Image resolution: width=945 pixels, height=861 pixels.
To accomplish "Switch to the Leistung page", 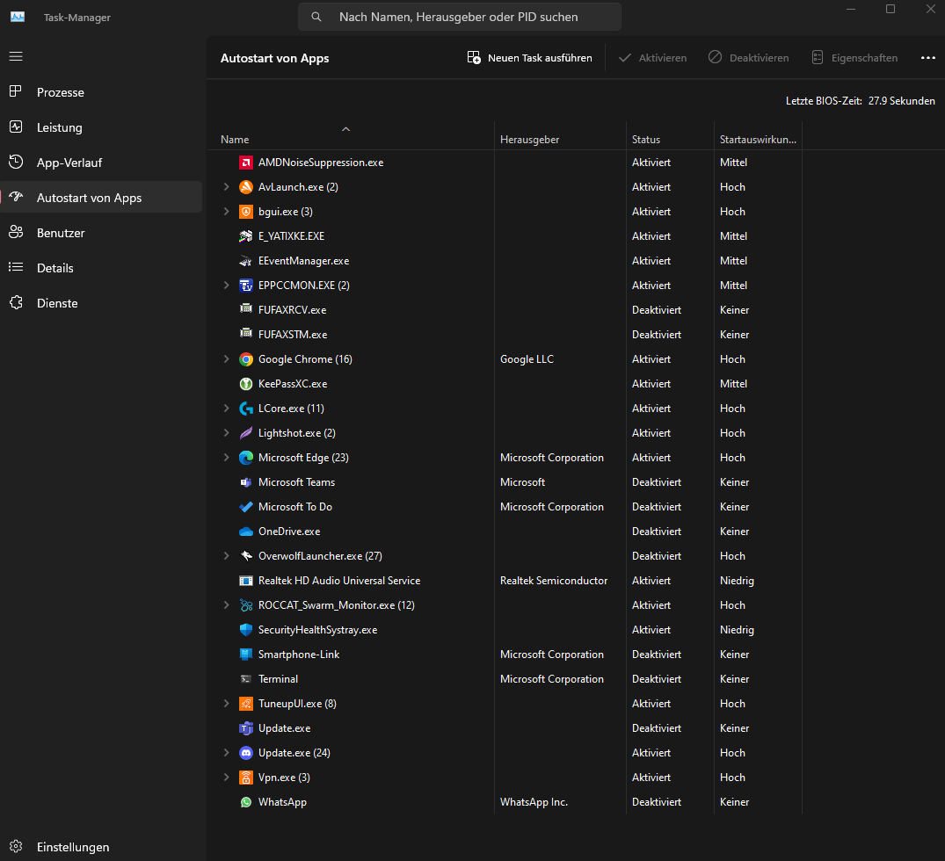I will click(x=101, y=127).
